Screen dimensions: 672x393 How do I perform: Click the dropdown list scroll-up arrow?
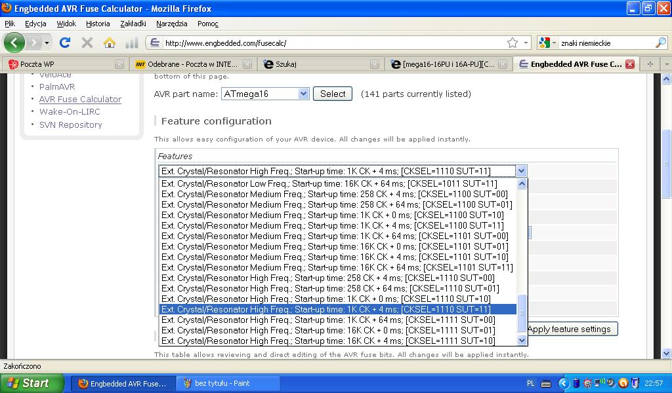click(x=522, y=184)
